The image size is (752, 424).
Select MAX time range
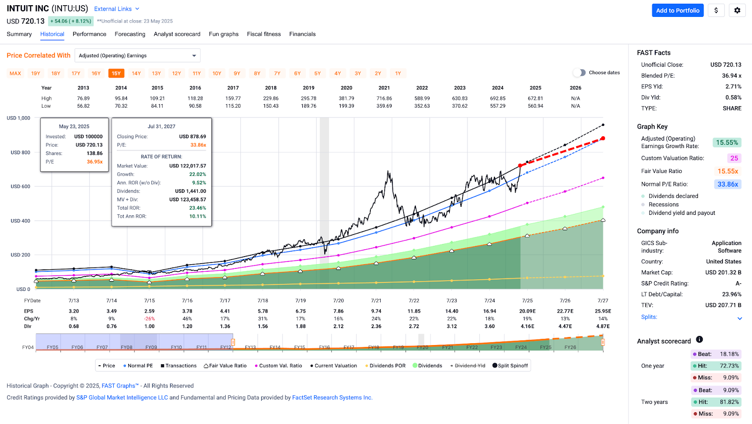(16, 73)
